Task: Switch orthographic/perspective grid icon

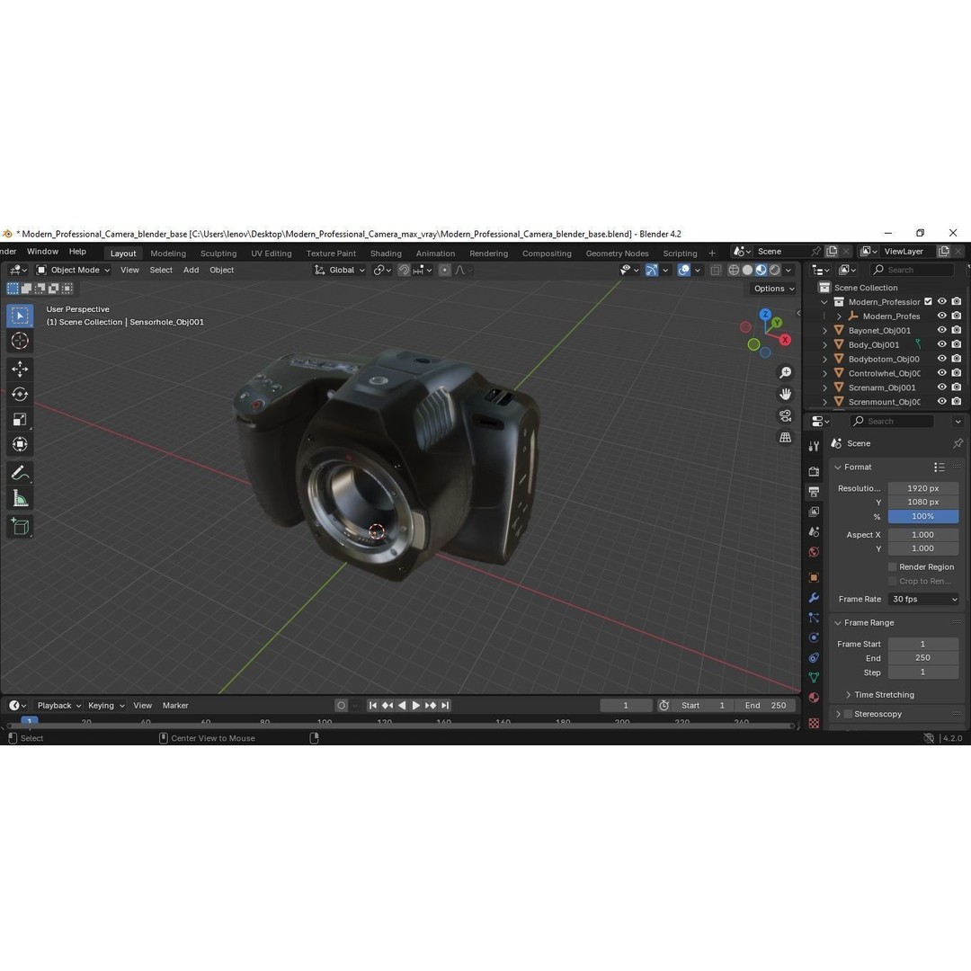Action: click(x=785, y=437)
